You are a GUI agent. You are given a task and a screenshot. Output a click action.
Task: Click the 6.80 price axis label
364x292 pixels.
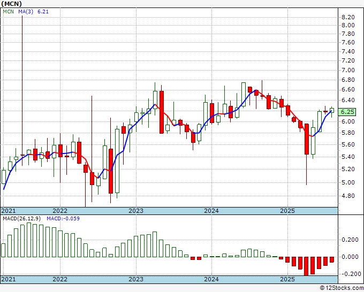coord(348,80)
